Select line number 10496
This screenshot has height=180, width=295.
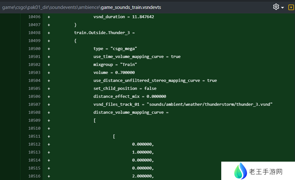(34, 17)
